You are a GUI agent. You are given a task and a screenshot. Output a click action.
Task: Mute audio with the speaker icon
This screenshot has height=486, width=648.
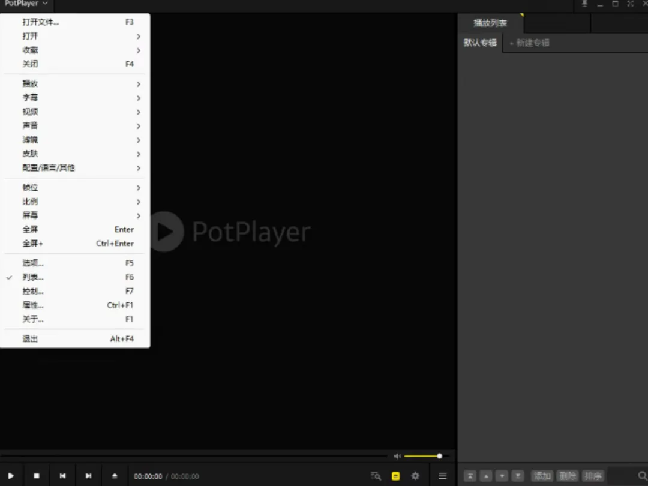coord(397,456)
